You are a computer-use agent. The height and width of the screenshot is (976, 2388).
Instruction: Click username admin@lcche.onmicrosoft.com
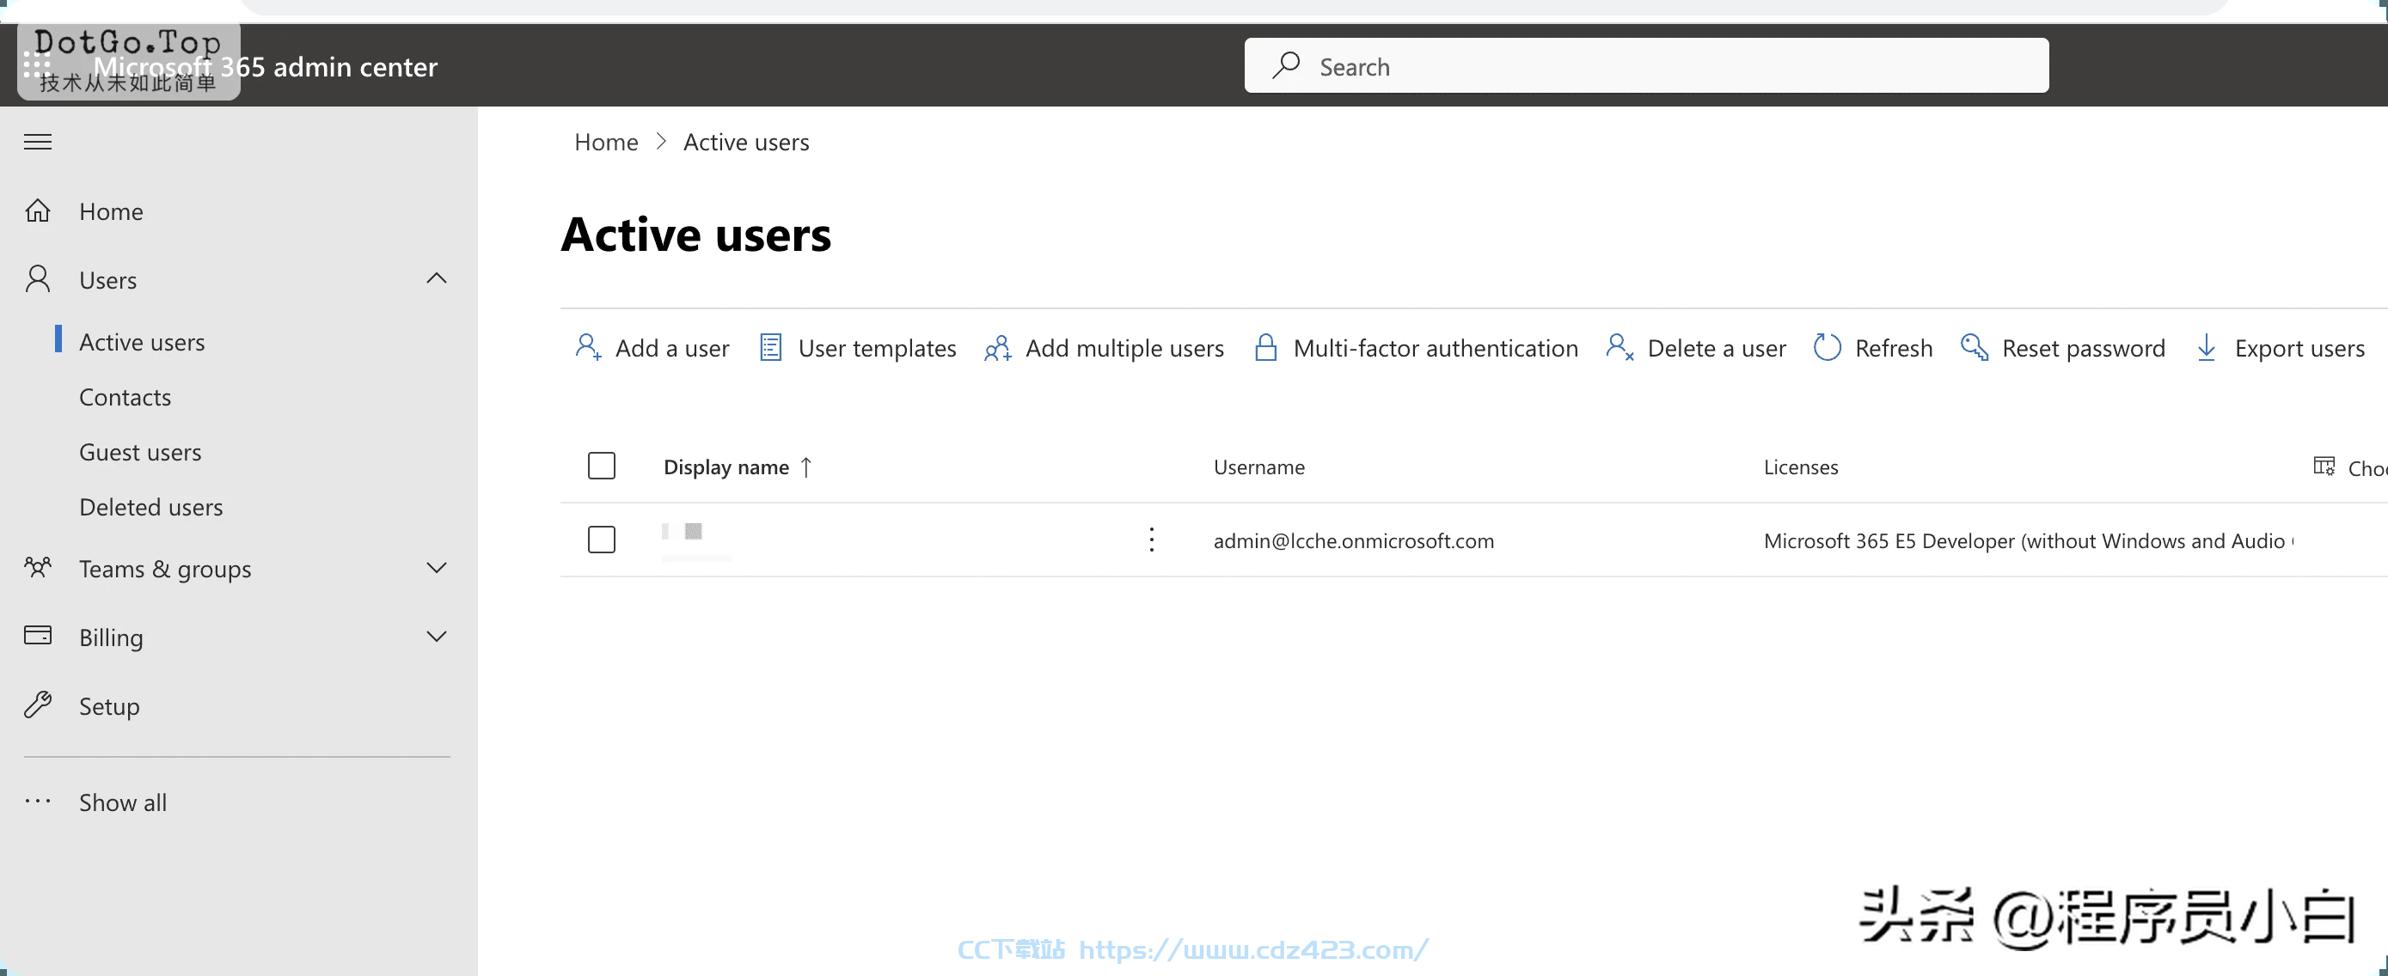click(x=1353, y=540)
